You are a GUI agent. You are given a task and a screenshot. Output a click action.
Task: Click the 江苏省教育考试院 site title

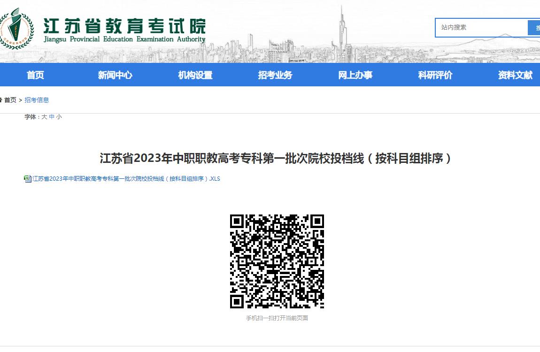coord(124,26)
